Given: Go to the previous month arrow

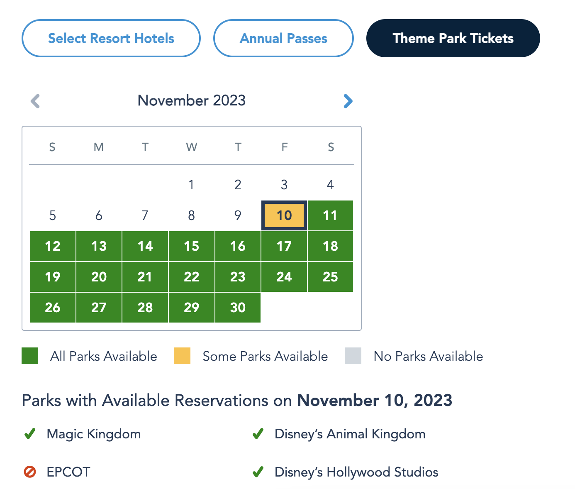Looking at the screenshot, I should point(35,101).
